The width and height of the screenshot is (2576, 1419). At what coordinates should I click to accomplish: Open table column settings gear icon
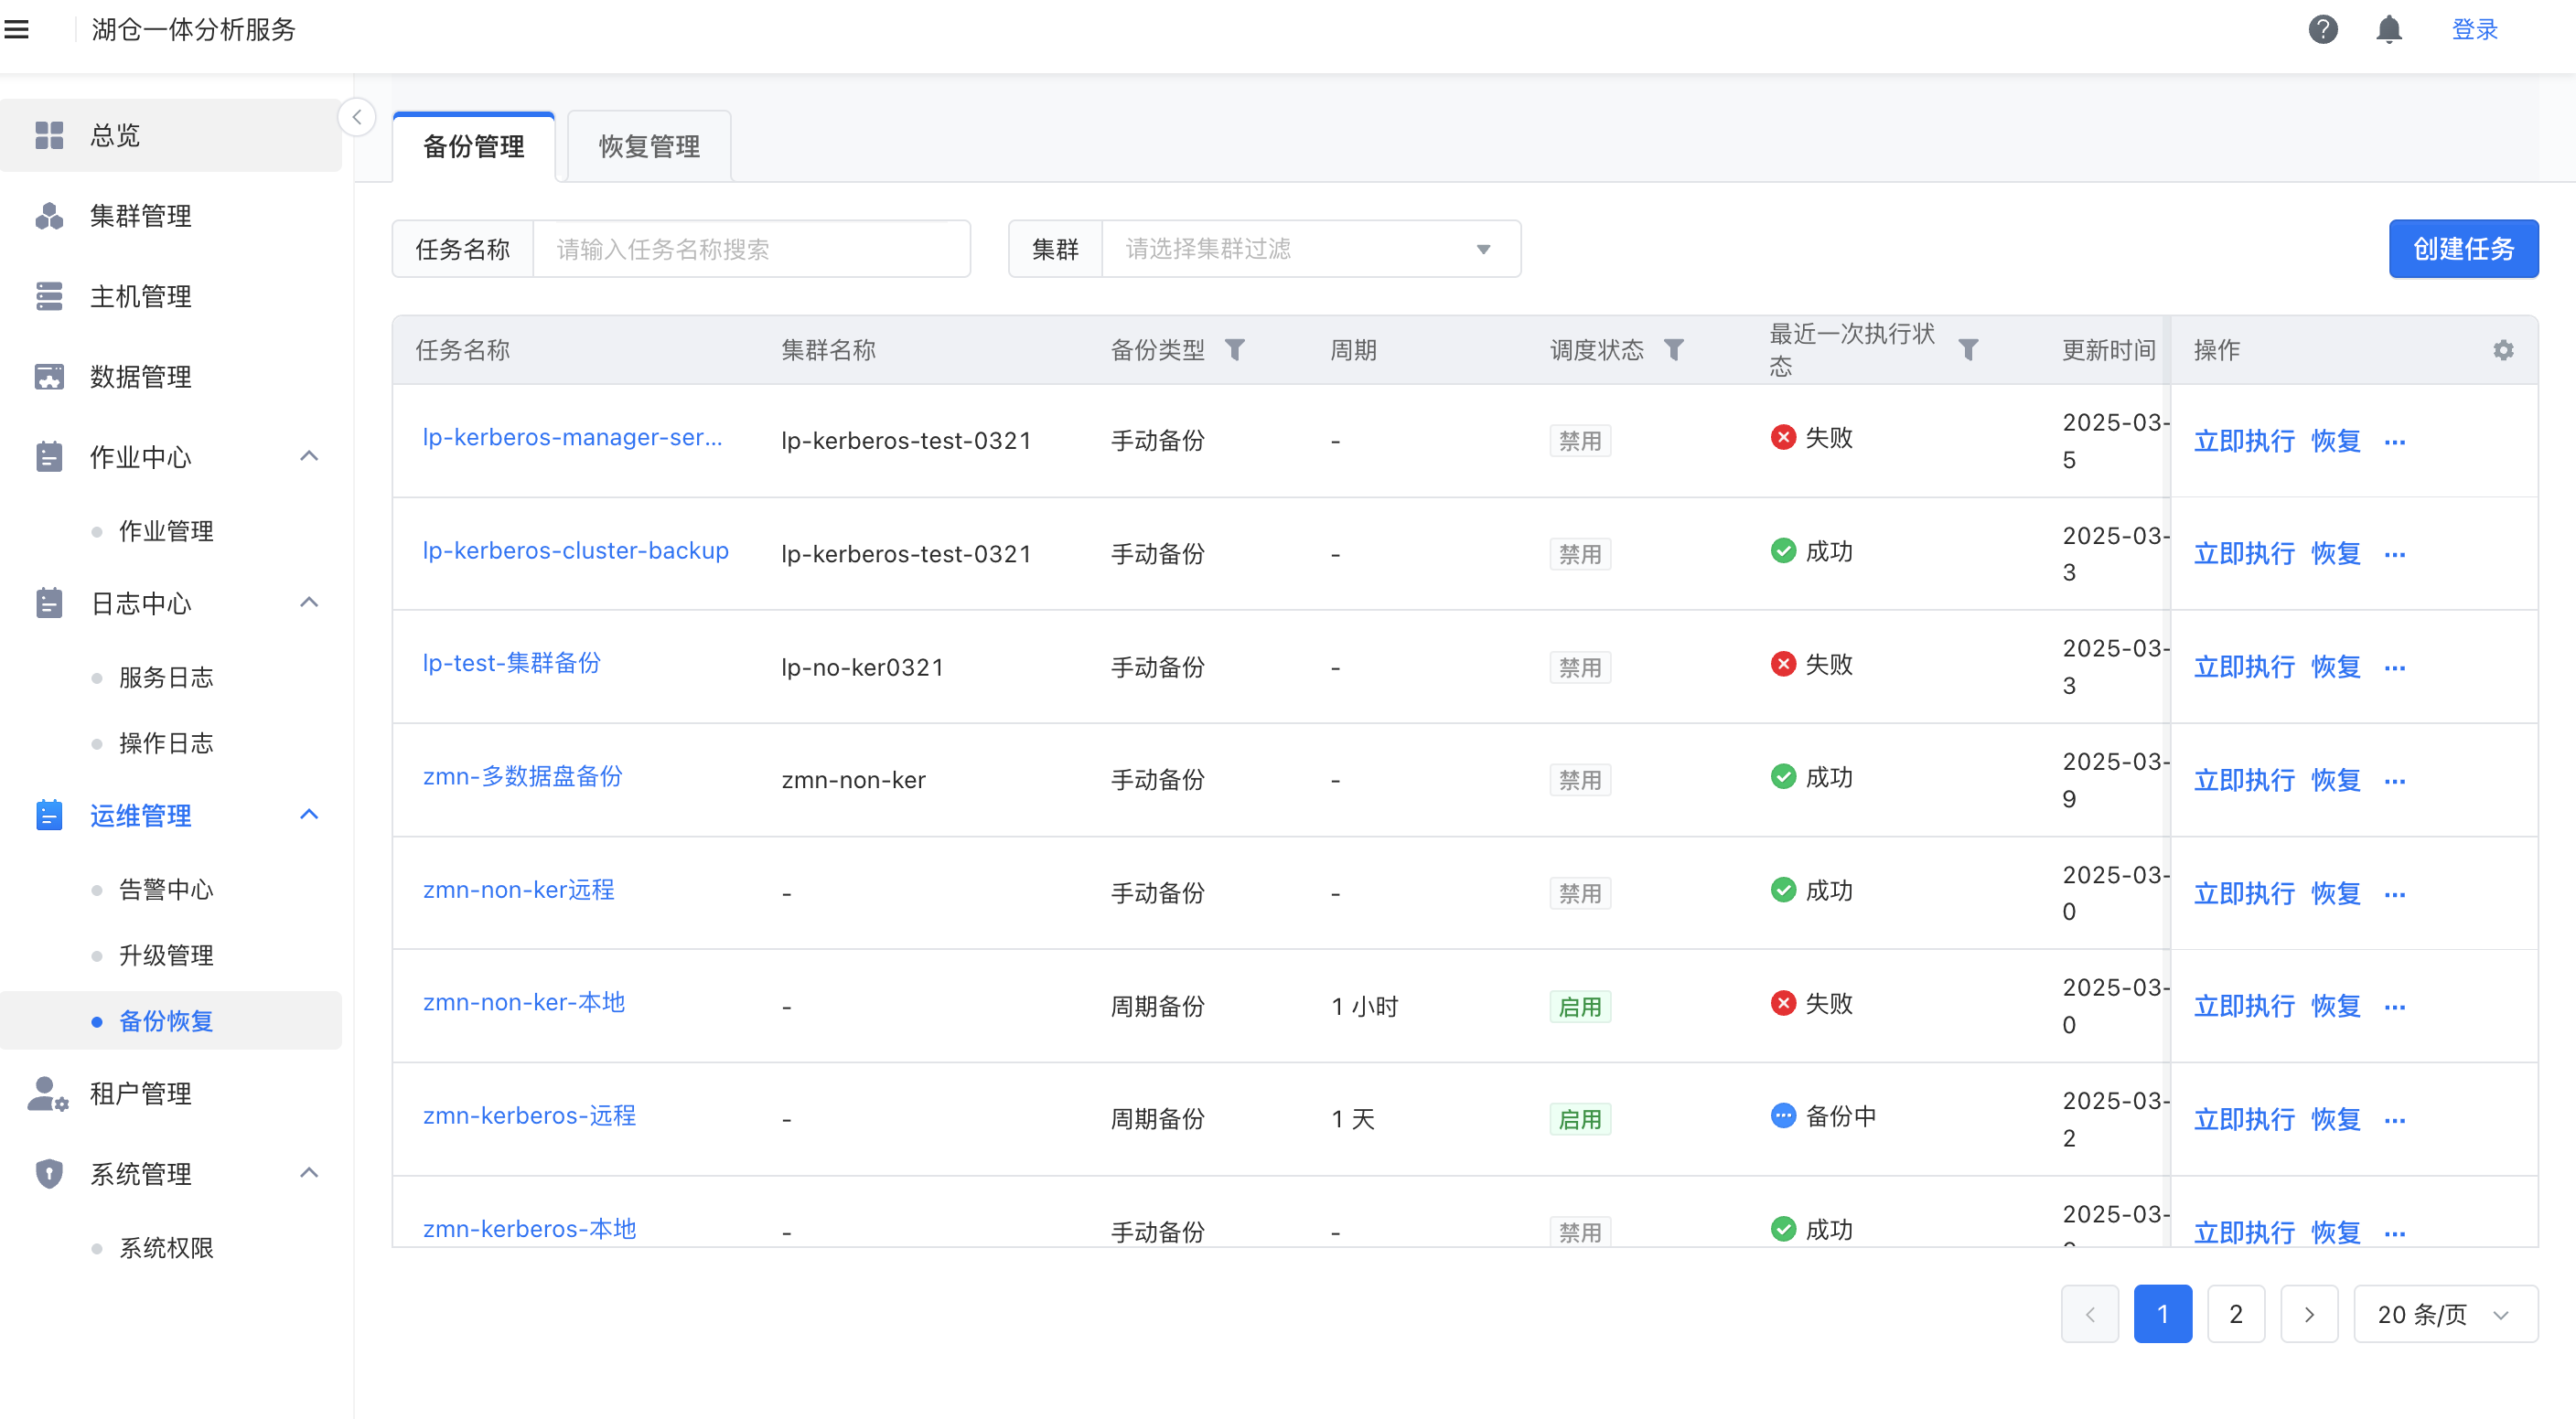coord(2504,350)
